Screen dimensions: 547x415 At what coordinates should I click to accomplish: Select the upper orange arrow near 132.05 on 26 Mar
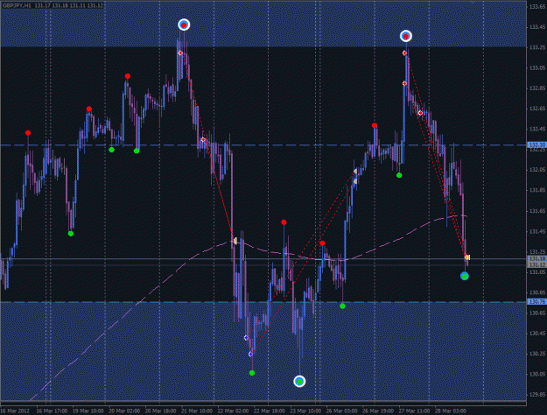(x=355, y=172)
